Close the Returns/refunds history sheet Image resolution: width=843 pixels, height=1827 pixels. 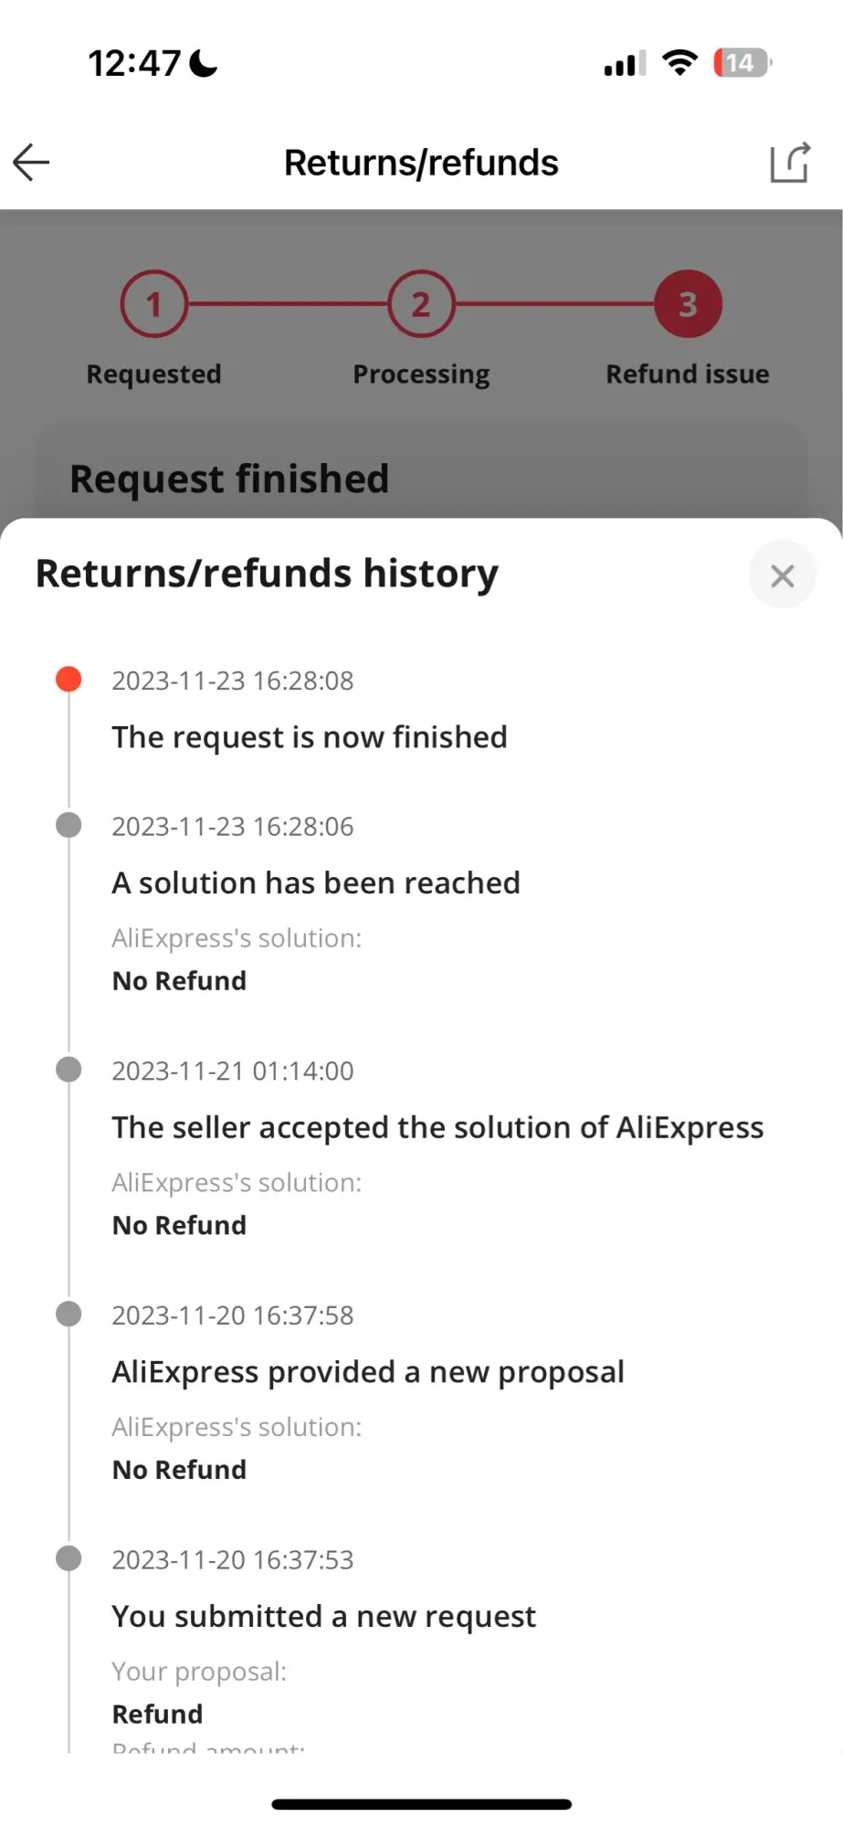pos(782,576)
